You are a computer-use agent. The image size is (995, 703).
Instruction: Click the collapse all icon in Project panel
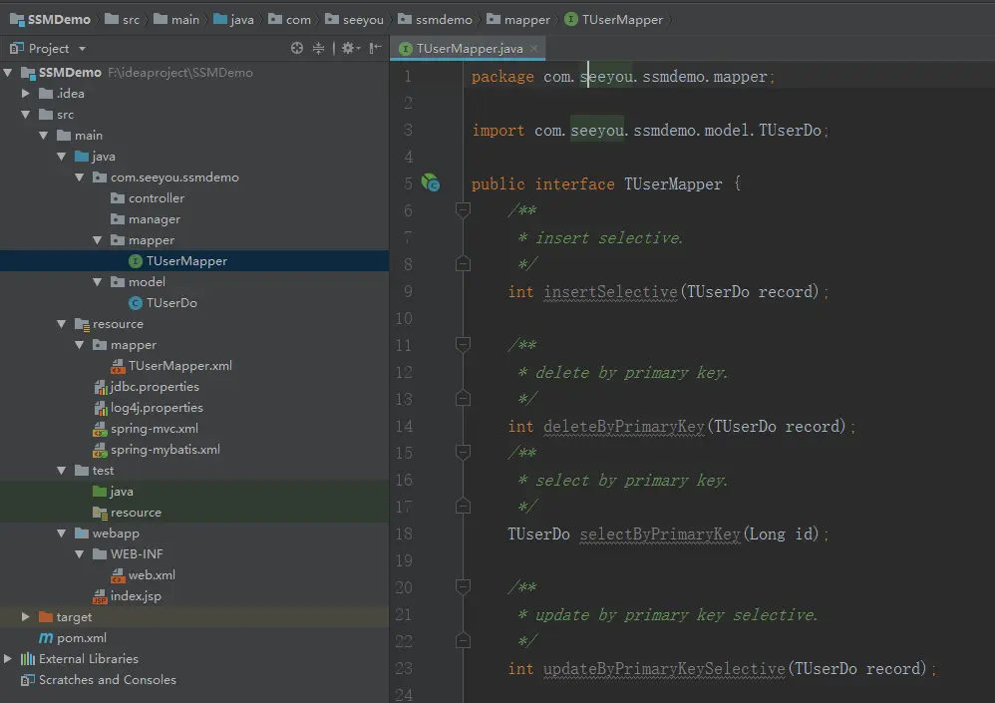pos(319,48)
